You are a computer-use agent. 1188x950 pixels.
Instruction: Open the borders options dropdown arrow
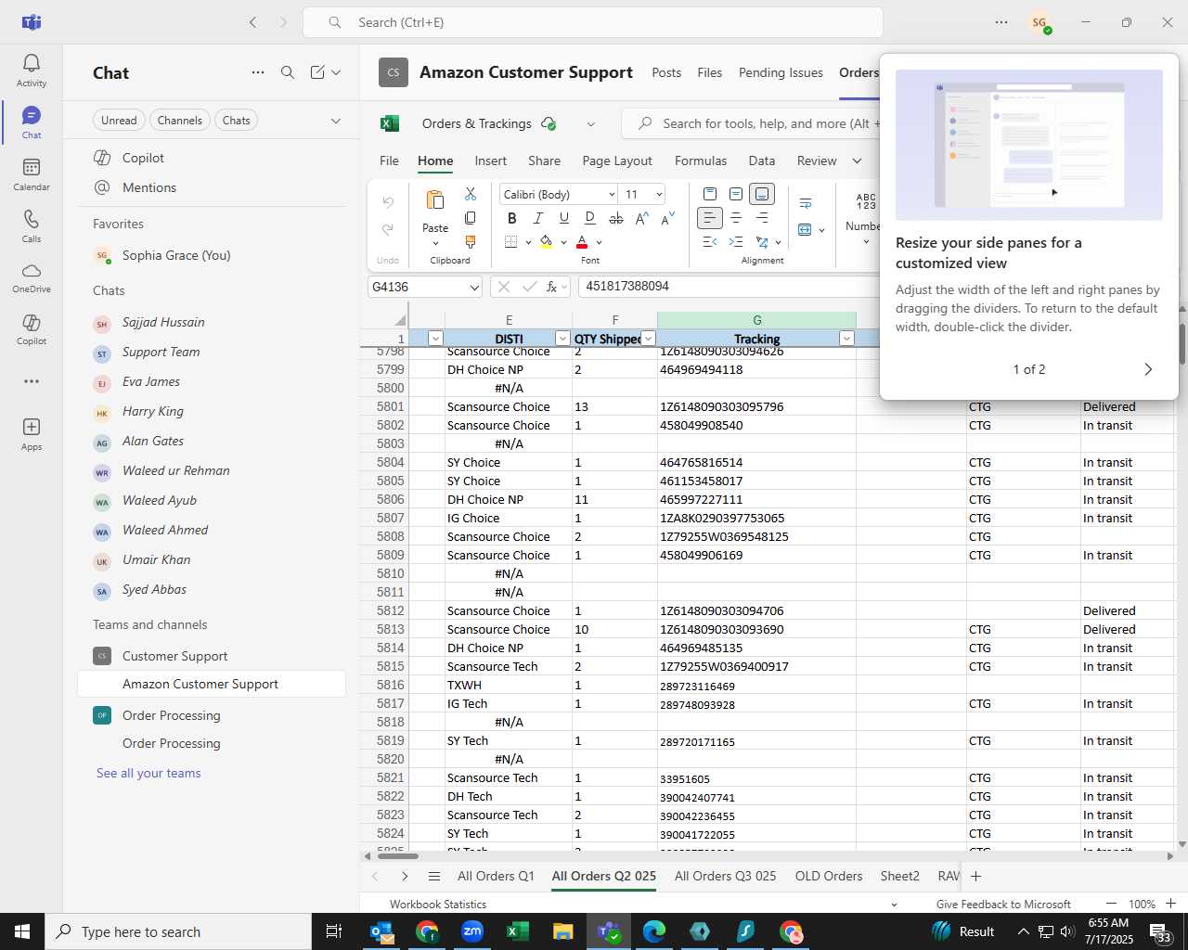[528, 242]
